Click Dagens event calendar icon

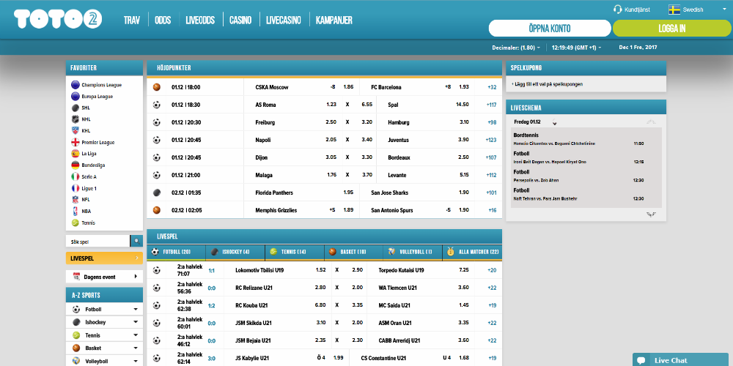(x=77, y=277)
